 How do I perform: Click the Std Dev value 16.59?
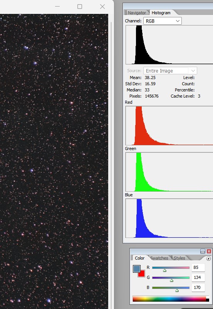150,84
